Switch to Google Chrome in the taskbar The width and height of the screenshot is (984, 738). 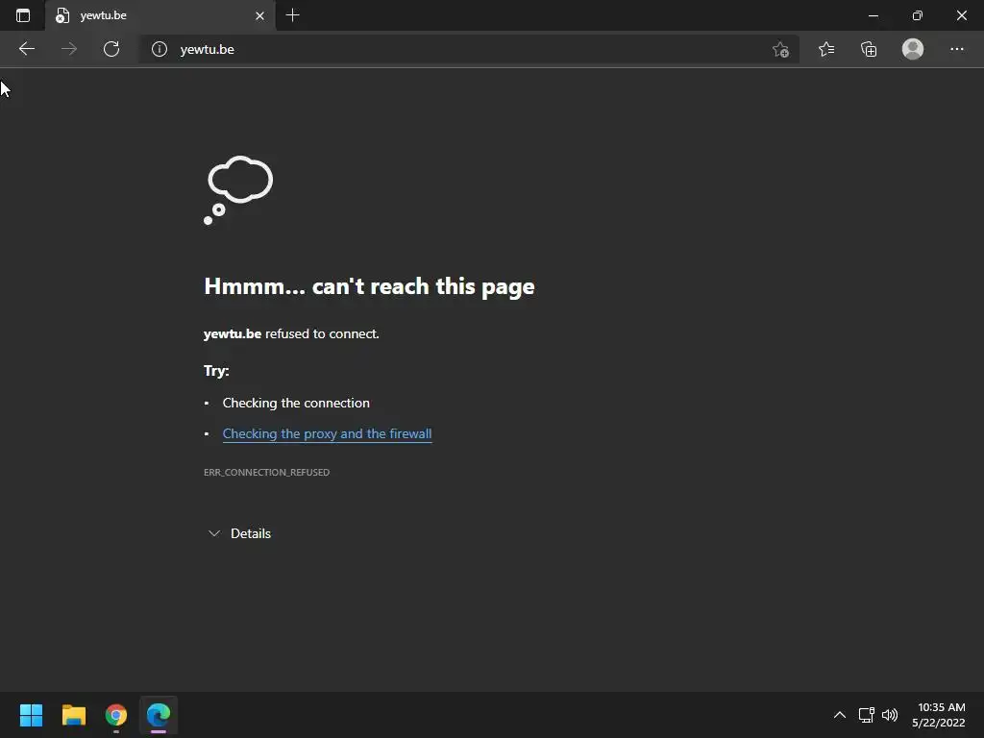116,715
